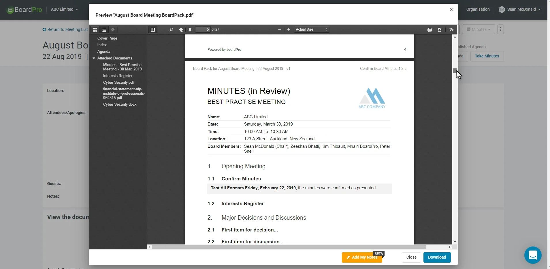Close the preview dialog with X
This screenshot has width=550, height=269.
pos(452,10)
